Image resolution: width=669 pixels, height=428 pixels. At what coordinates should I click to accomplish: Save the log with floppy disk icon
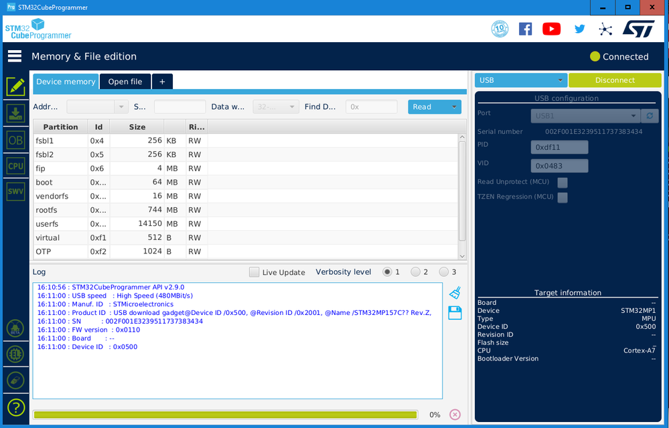coord(455,313)
